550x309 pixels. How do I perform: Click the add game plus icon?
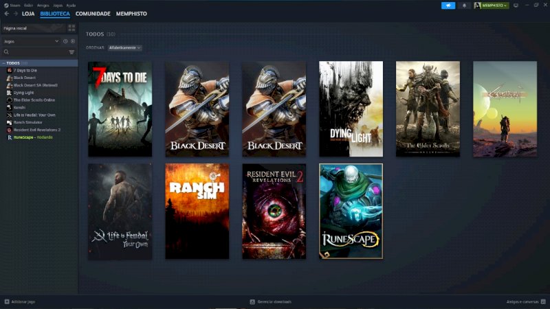click(x=7, y=301)
